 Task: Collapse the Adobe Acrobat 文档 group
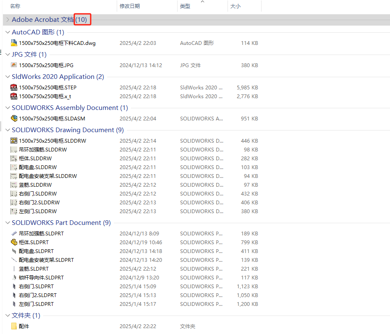point(8,19)
